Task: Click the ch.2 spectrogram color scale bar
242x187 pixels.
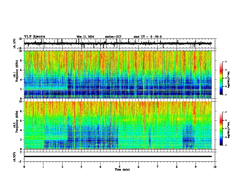Action: 221,129
